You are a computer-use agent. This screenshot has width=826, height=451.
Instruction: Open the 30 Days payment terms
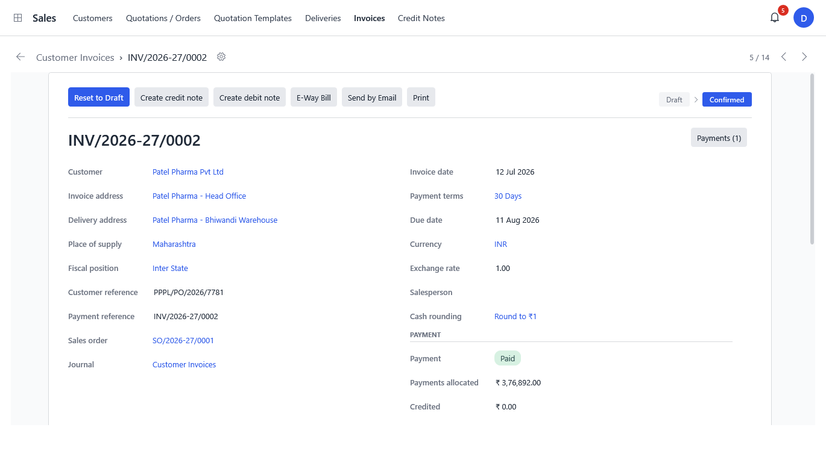click(508, 196)
